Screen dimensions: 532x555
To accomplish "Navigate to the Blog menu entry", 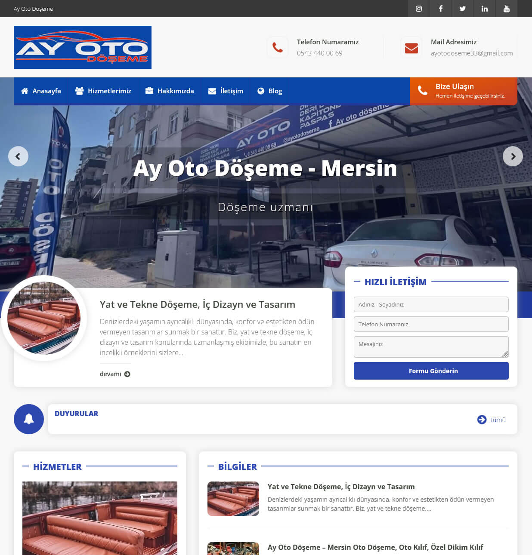I will (269, 91).
